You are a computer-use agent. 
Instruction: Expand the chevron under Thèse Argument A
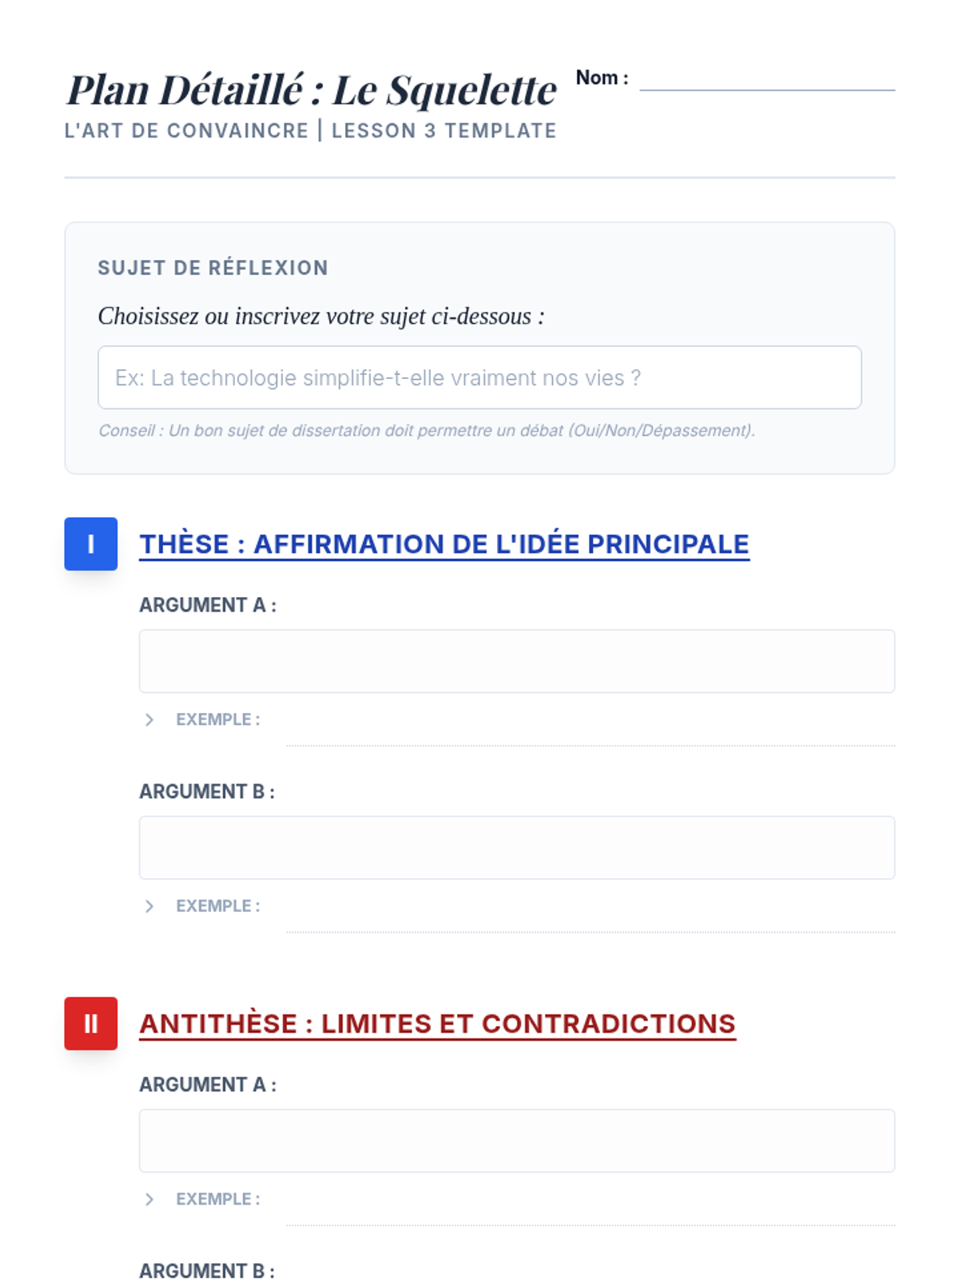tap(149, 719)
